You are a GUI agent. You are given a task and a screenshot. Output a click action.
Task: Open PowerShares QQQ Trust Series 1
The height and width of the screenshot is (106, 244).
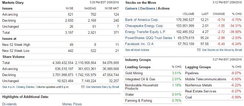150,38
